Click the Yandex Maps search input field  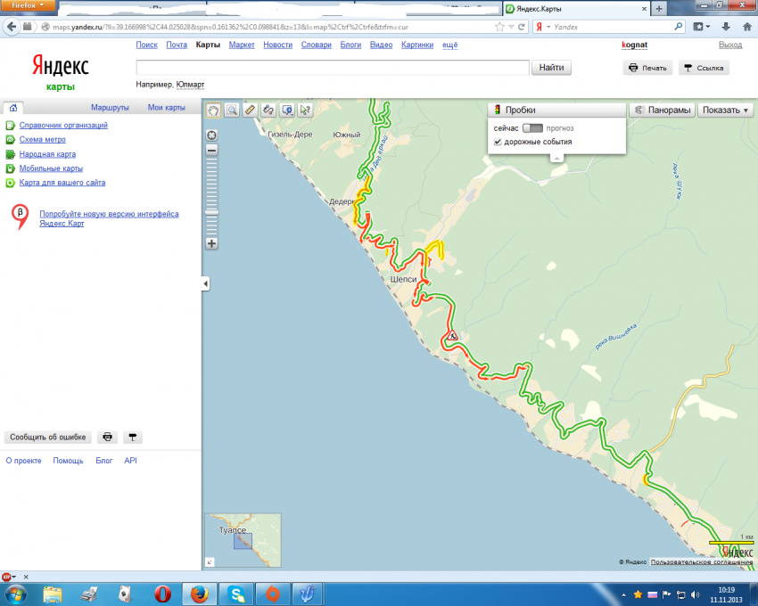pos(331,68)
